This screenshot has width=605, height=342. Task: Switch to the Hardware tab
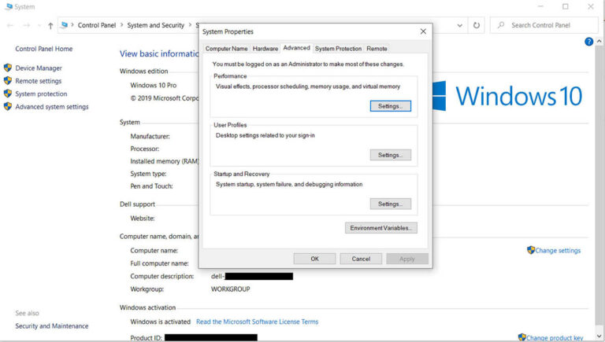265,49
